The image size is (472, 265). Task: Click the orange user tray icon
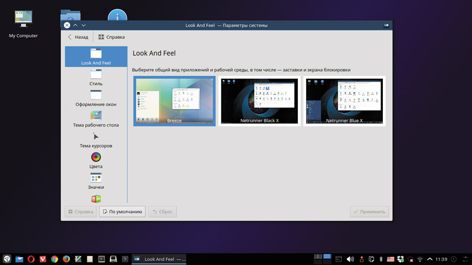362,259
